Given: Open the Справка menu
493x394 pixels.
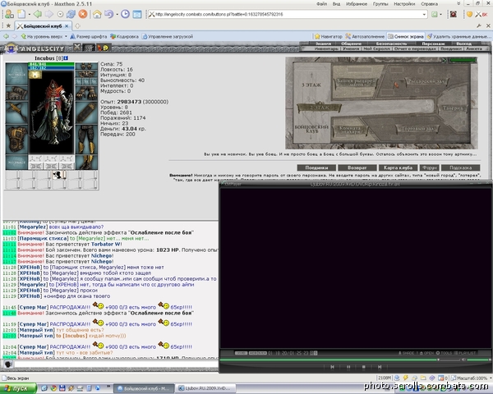Looking at the screenshot, I should (x=429, y=4).
